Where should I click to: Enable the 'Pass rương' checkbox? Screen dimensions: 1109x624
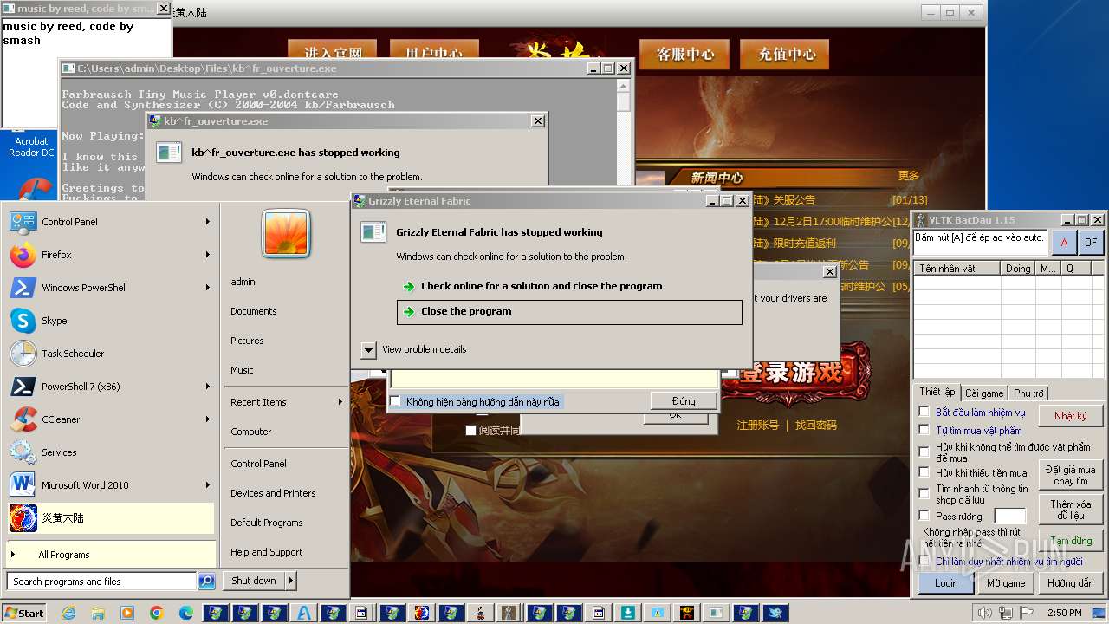(924, 516)
